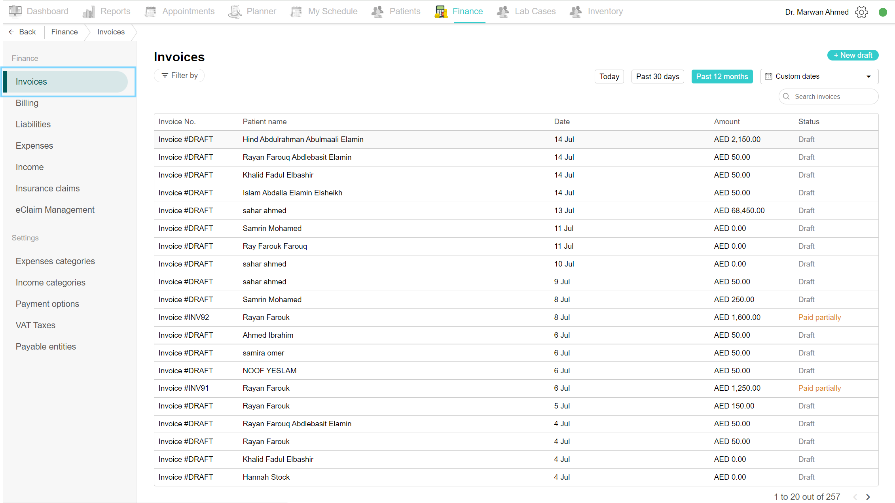The image size is (895, 503).
Task: Click Dr. Marwan Ahmed user name
Action: pos(817,12)
